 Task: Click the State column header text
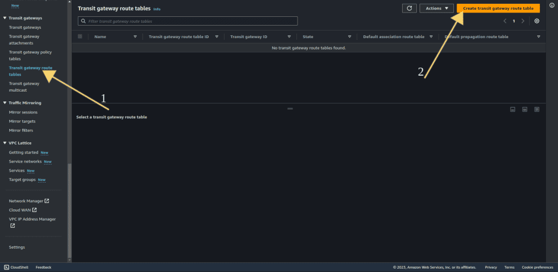click(x=308, y=37)
